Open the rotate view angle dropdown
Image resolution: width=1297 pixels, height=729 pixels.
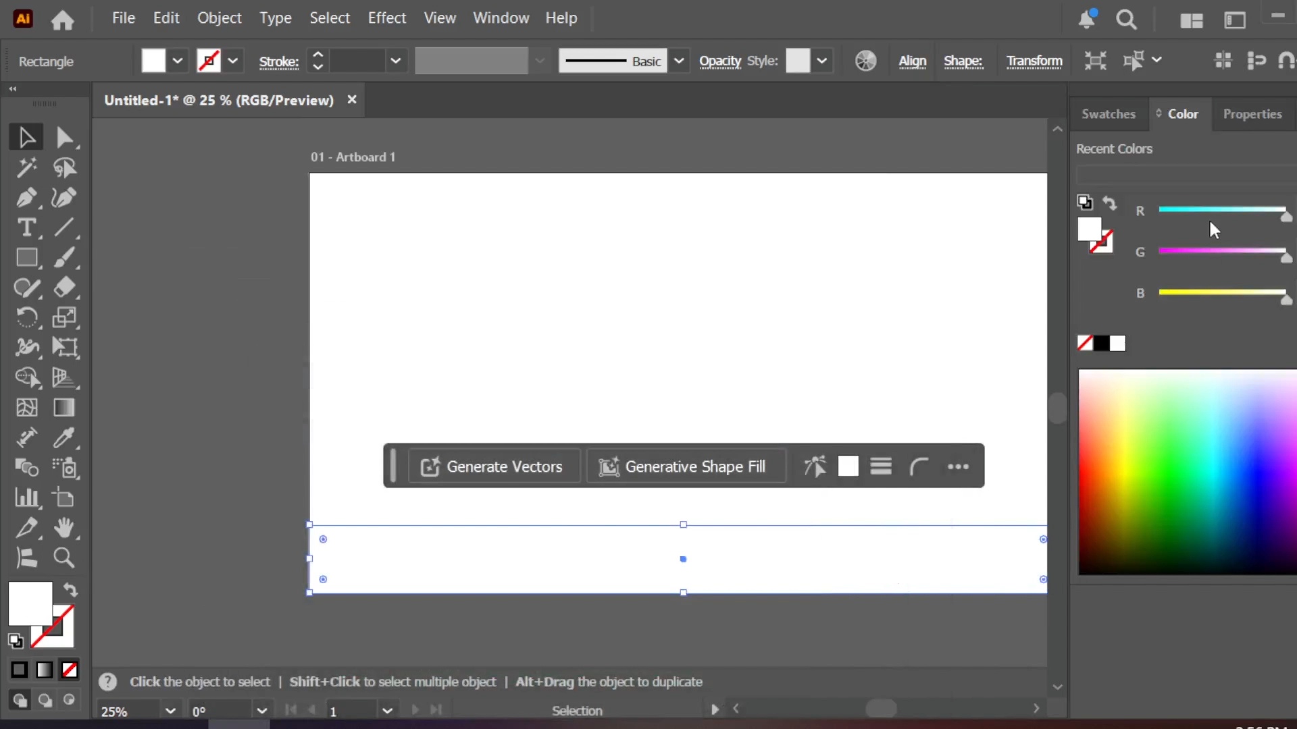pos(261,711)
